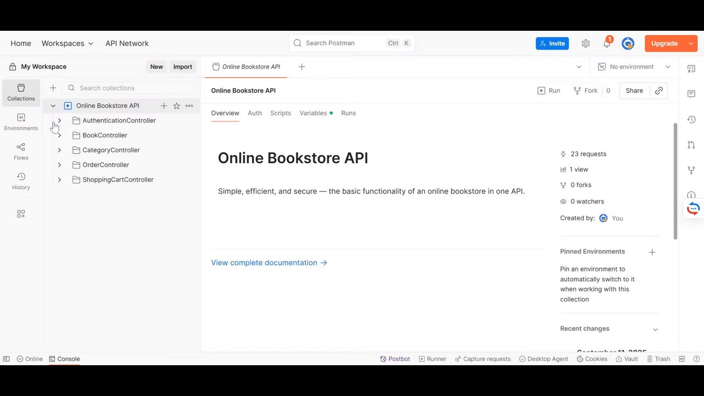Image resolution: width=704 pixels, height=396 pixels.
Task: Click the Upgrade button
Action: pyautogui.click(x=664, y=43)
